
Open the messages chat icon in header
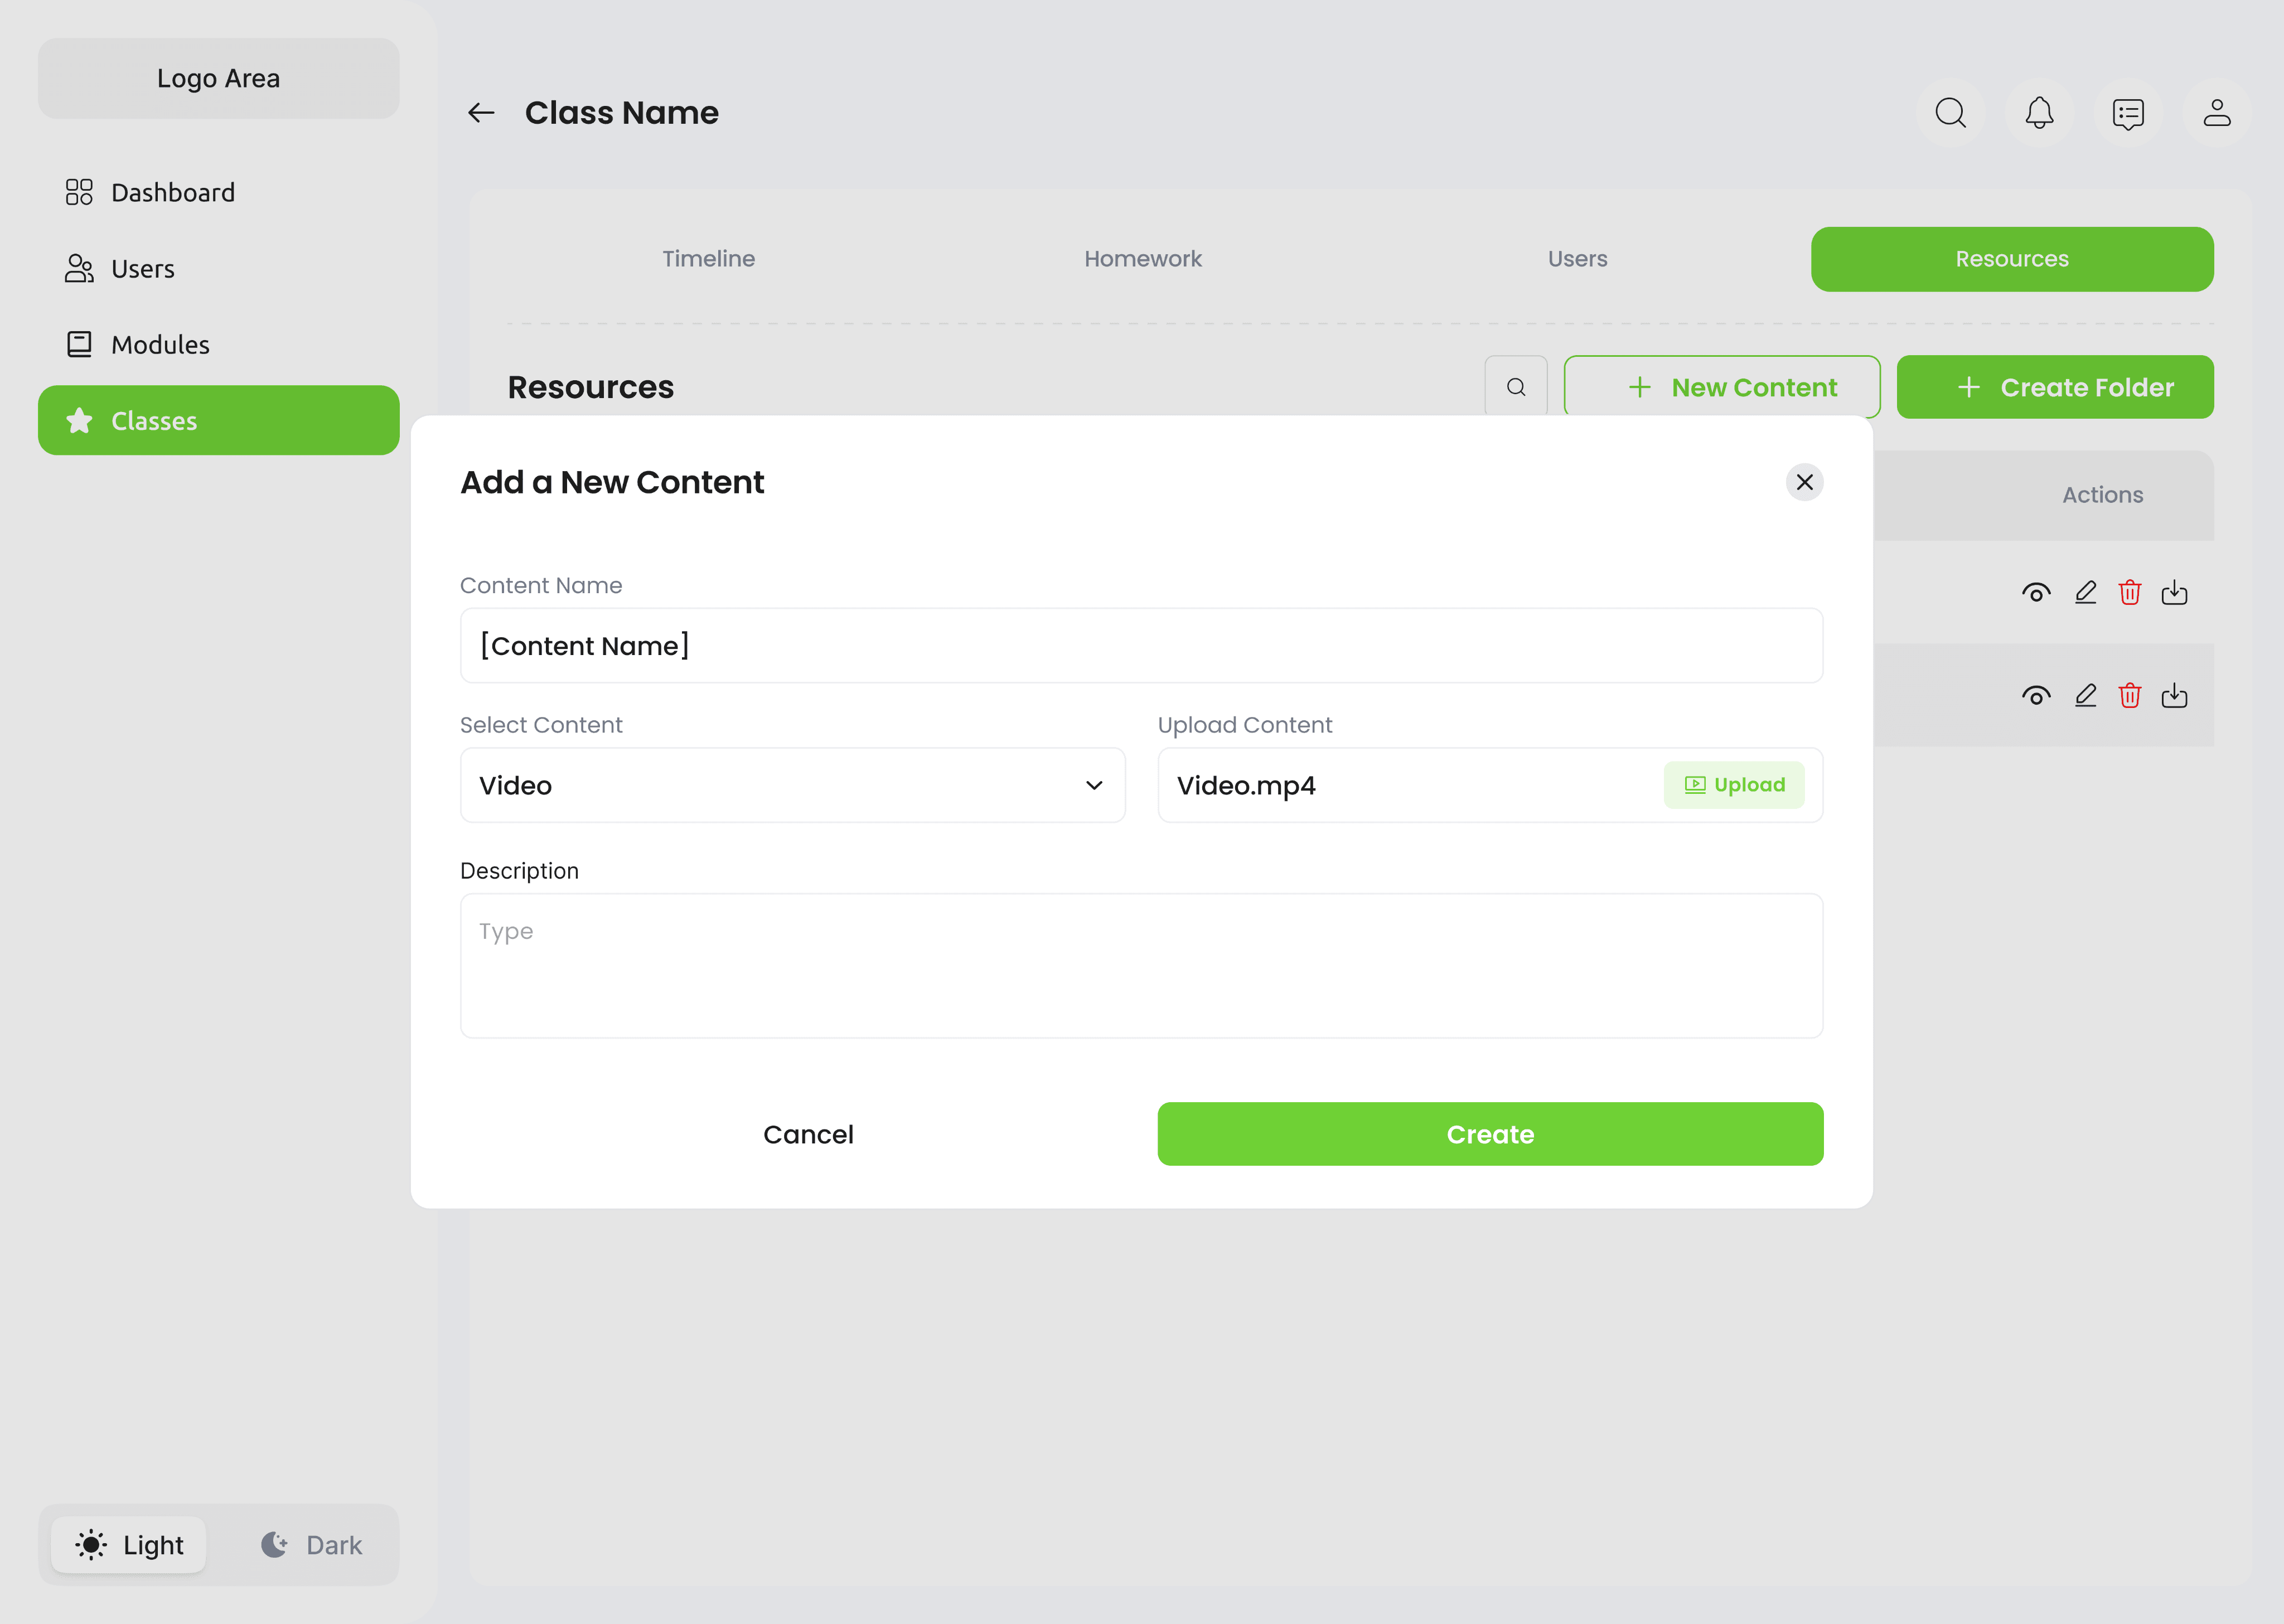[x=2127, y=113]
